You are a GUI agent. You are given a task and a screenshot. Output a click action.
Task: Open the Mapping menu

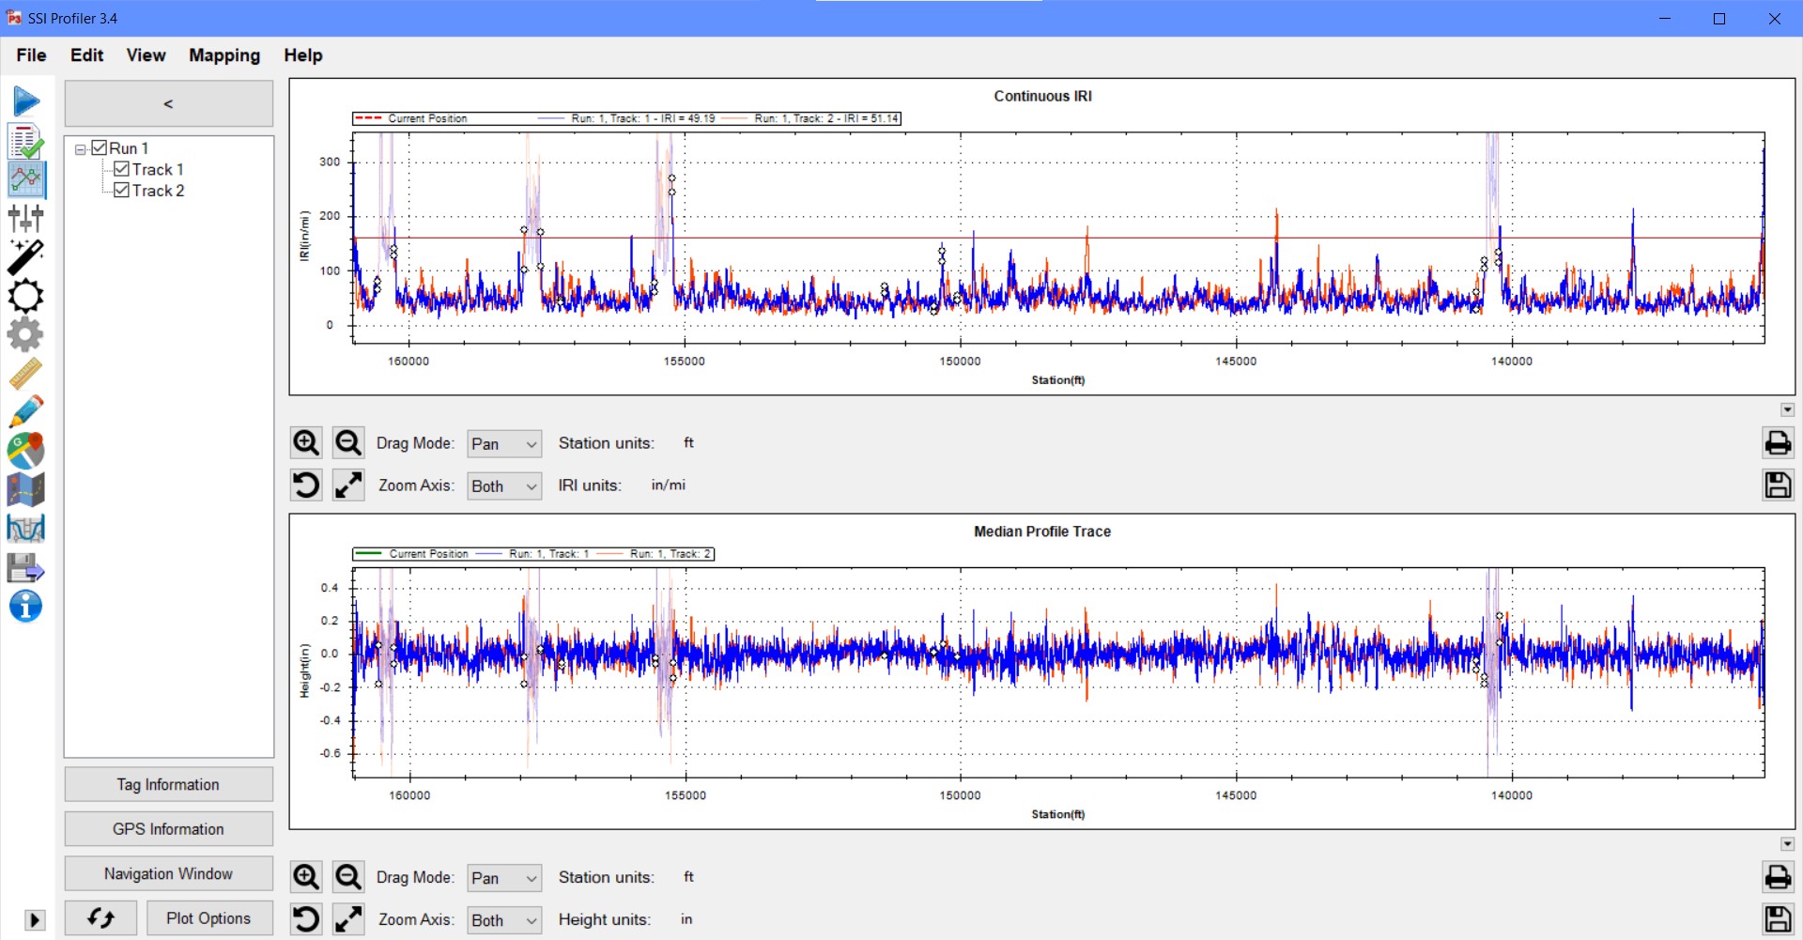pos(224,55)
